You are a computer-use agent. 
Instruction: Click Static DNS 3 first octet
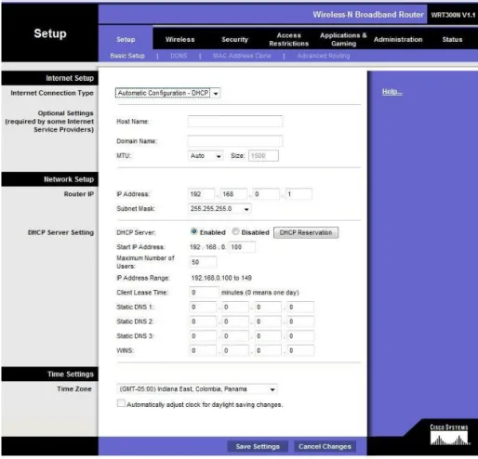click(x=203, y=336)
